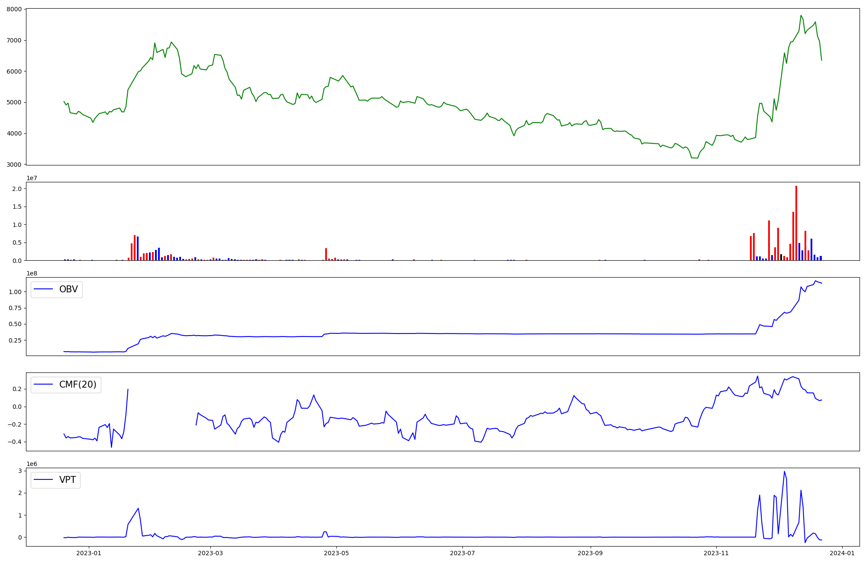Click the 2.0 tick on volume axis
Screen dimensions: 866x563
pyautogui.click(x=17, y=189)
